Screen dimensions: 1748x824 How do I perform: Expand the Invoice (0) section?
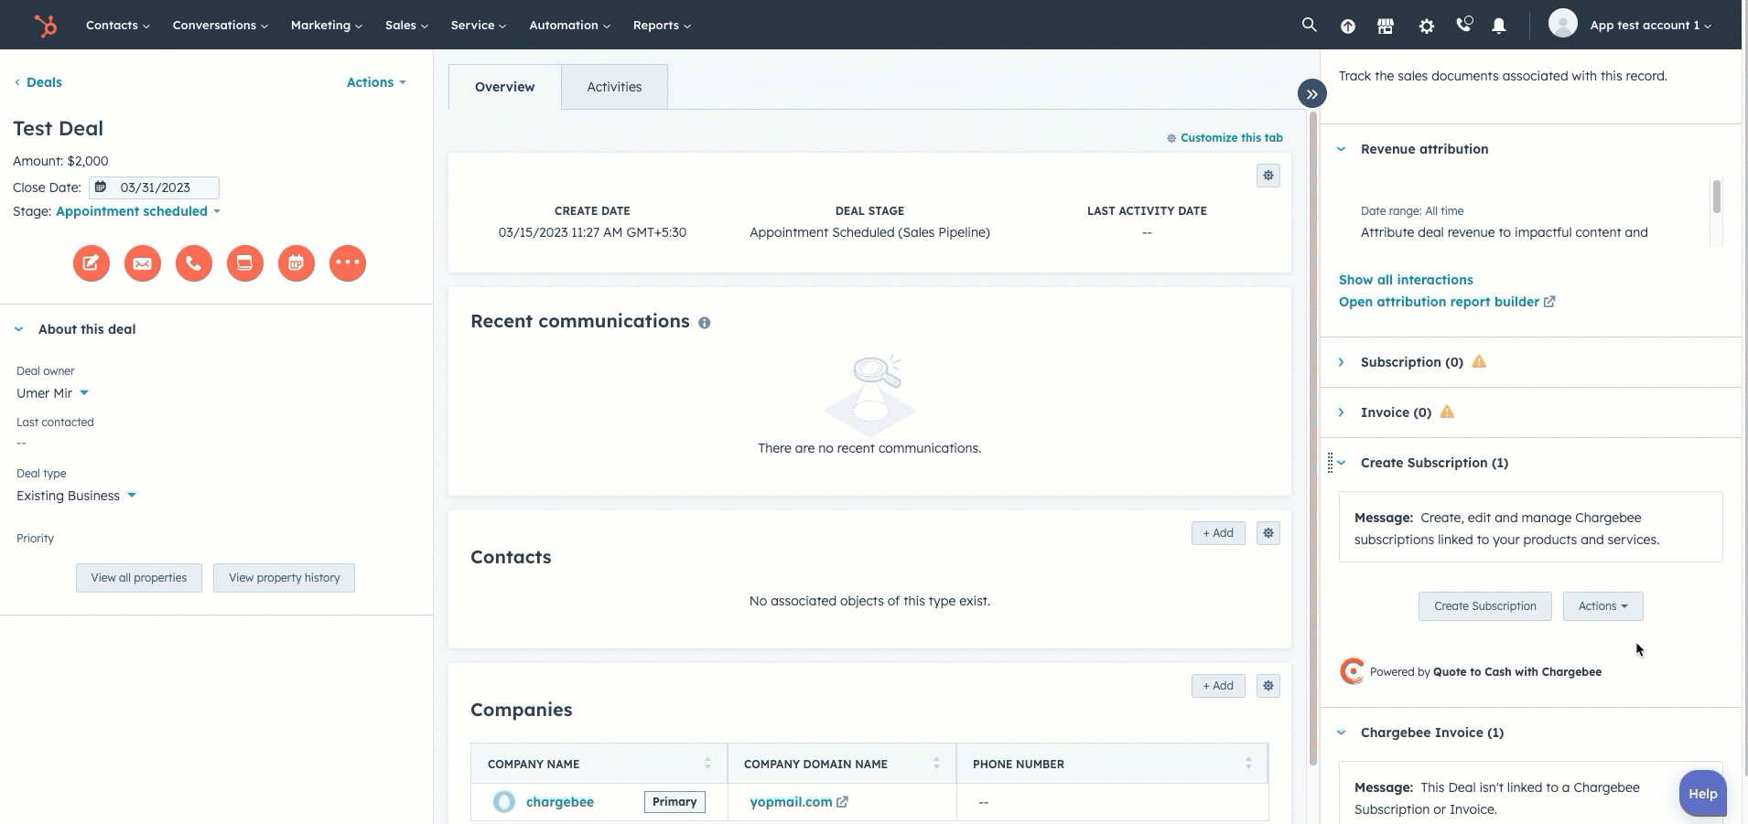1342,412
